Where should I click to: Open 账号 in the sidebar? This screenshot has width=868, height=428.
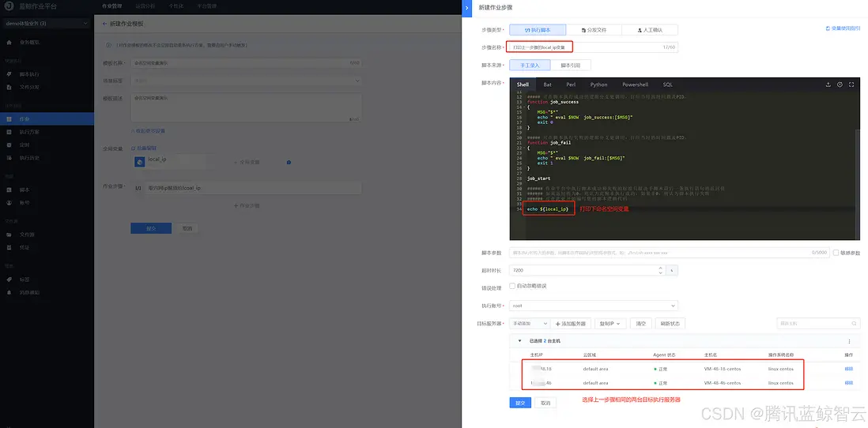coord(25,202)
